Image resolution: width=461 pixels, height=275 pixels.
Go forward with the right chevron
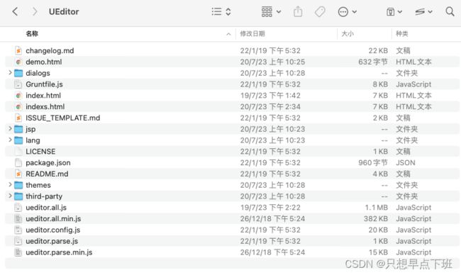click(35, 12)
